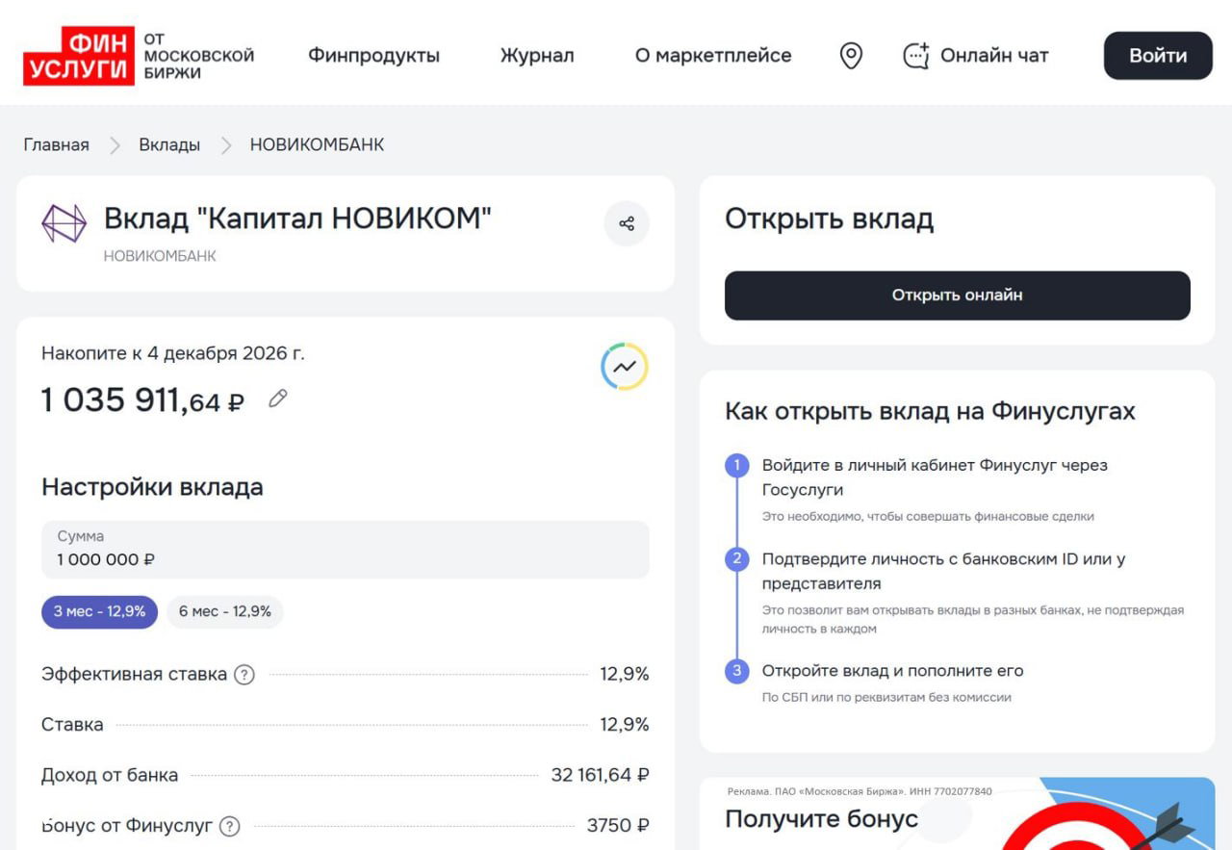Select the 6 мес - 12,9% term
Viewport: 1232px width, 850px height.
[x=225, y=612]
